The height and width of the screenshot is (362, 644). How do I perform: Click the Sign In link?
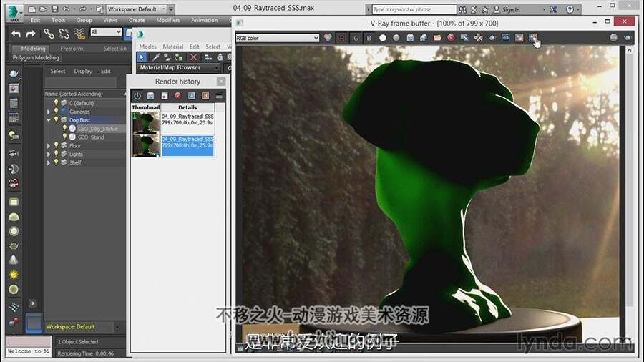pos(511,9)
